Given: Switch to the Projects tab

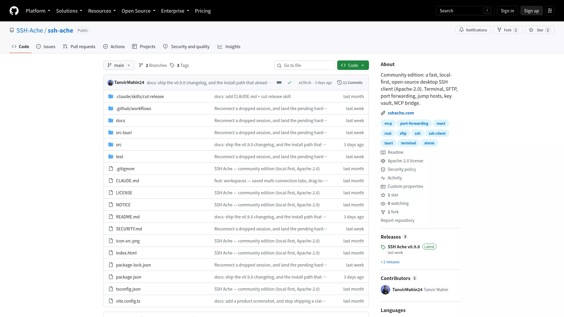Looking at the screenshot, I should click(x=144, y=47).
